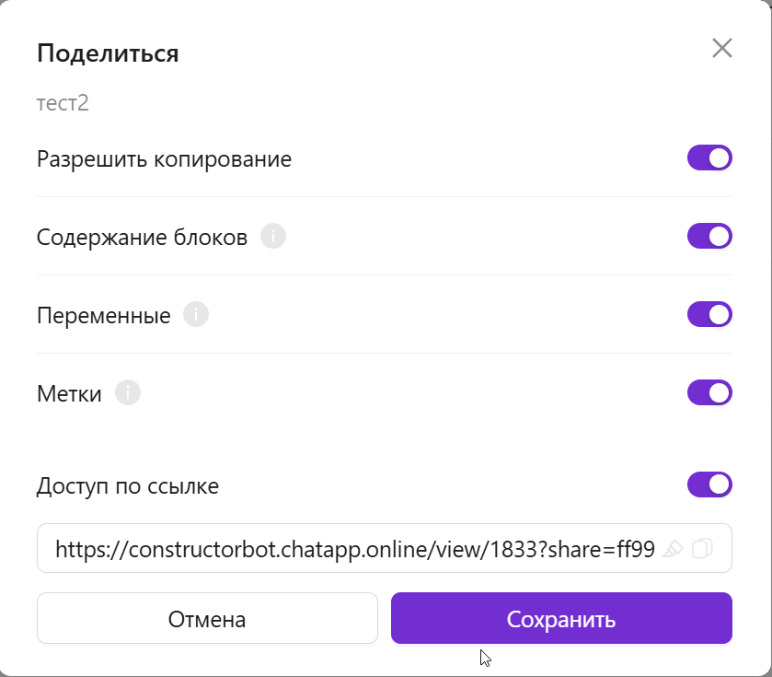Toggle the Переменные switch
Image resolution: width=772 pixels, height=677 pixels.
point(709,314)
